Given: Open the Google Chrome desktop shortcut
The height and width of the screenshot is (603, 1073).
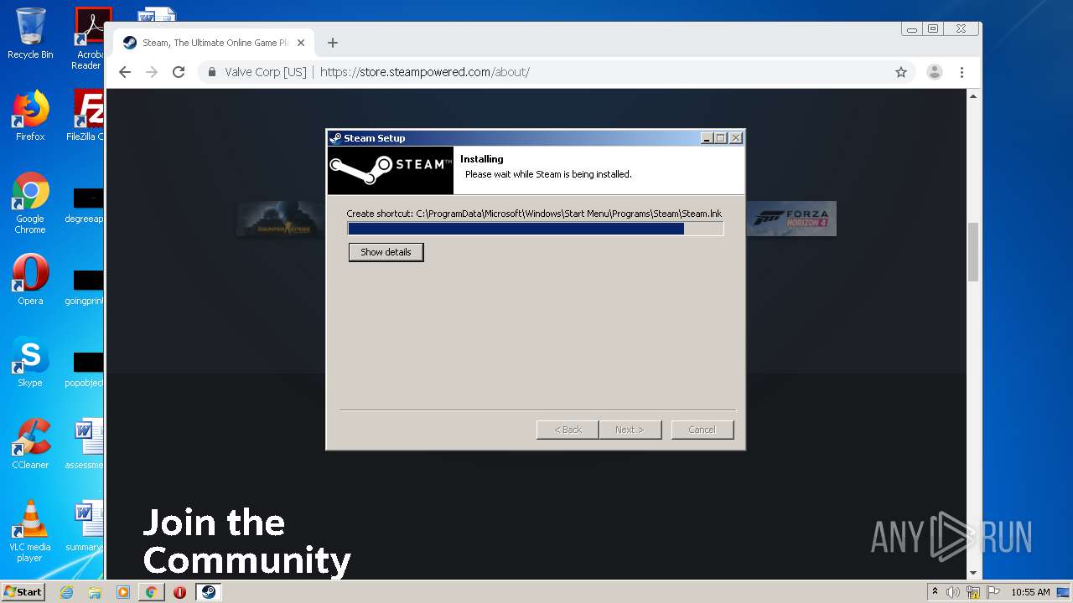Looking at the screenshot, I should pyautogui.click(x=30, y=203).
